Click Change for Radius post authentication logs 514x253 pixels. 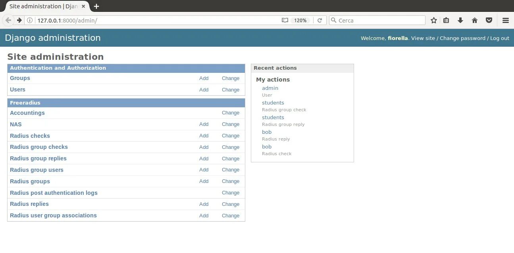point(231,193)
